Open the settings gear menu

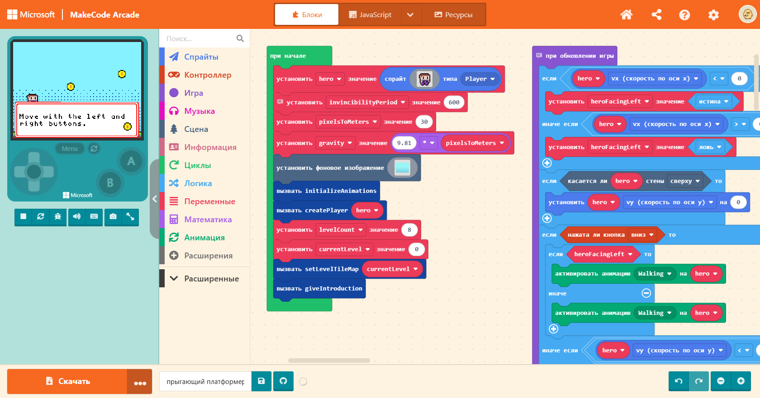tap(713, 15)
